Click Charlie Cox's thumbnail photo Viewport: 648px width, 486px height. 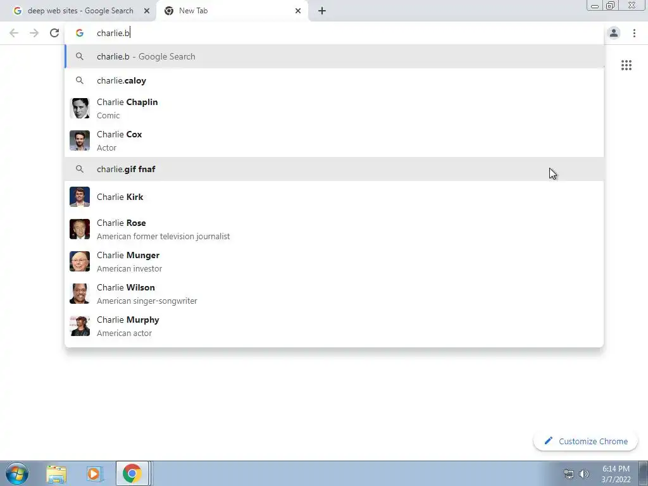coord(80,140)
